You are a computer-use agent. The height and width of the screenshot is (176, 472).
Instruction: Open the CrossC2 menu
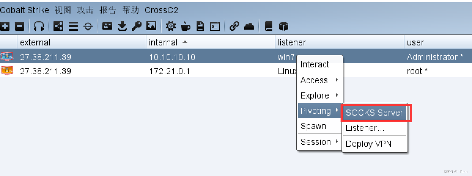161,10
